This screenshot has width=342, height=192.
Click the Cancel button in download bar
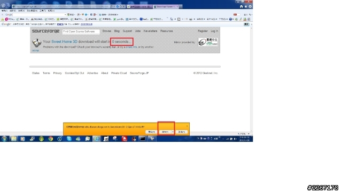[x=182, y=132]
